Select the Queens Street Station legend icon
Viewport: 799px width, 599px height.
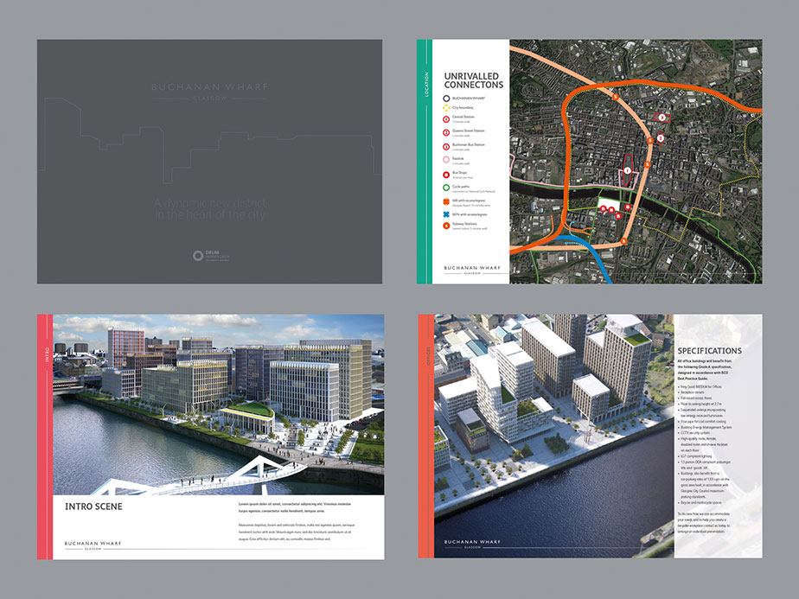tap(446, 132)
